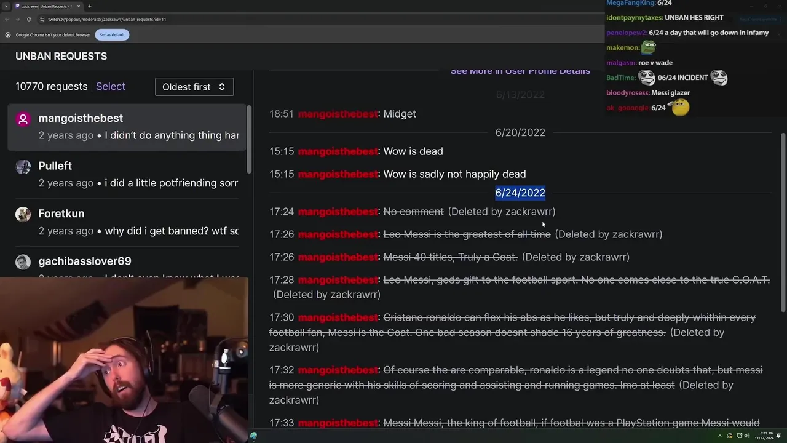Click penelopew2 username in stream chat
The height and width of the screenshot is (443, 787).
click(x=626, y=33)
